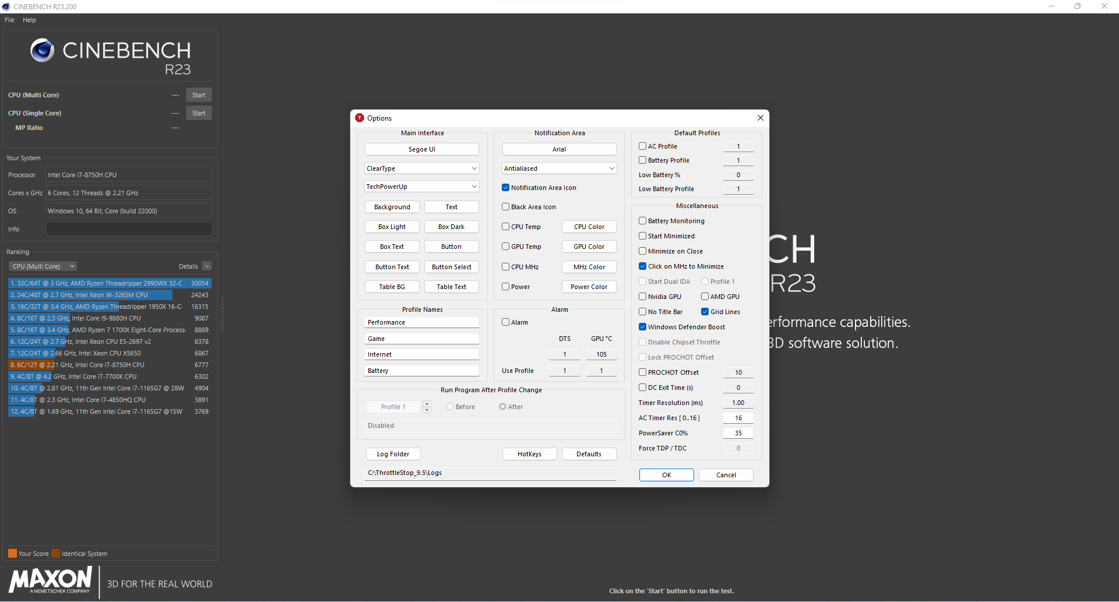Viewport: 1119px width, 602px height.
Task: Start the CPU Multi Core test
Action: (x=199, y=95)
